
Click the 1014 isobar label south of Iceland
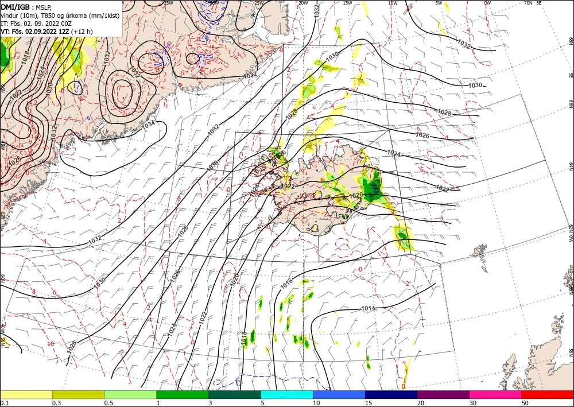369,308
